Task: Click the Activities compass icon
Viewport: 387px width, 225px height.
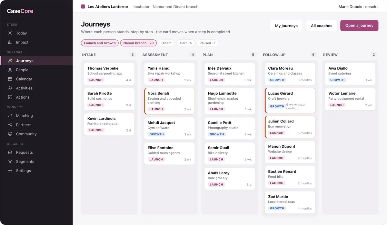Action: [x=10, y=88]
